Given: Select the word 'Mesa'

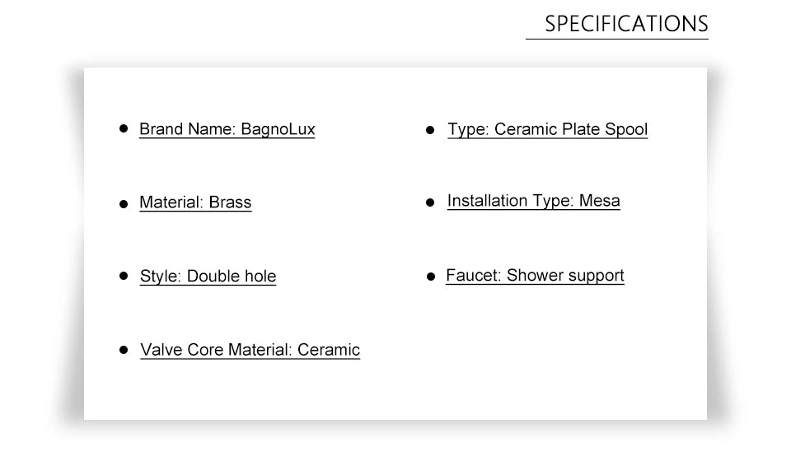Looking at the screenshot, I should (600, 201).
